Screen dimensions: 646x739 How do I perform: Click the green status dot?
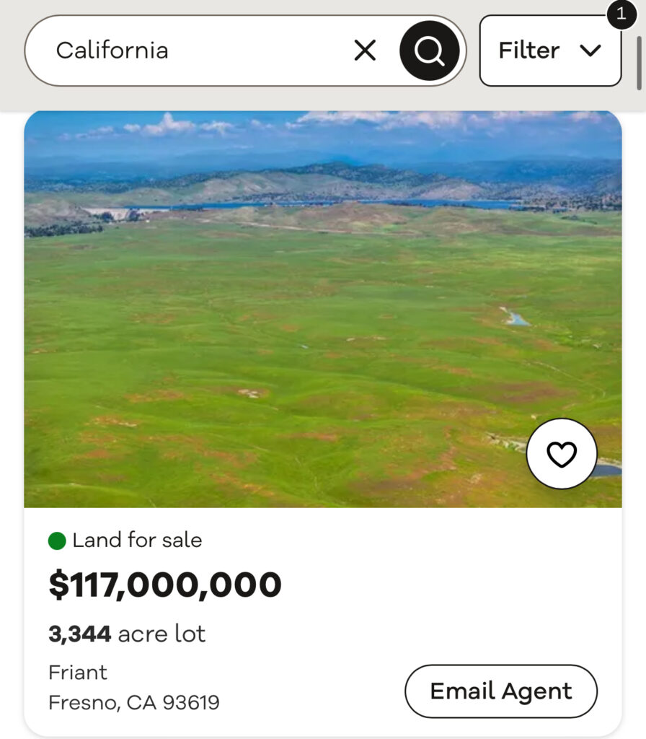click(57, 541)
